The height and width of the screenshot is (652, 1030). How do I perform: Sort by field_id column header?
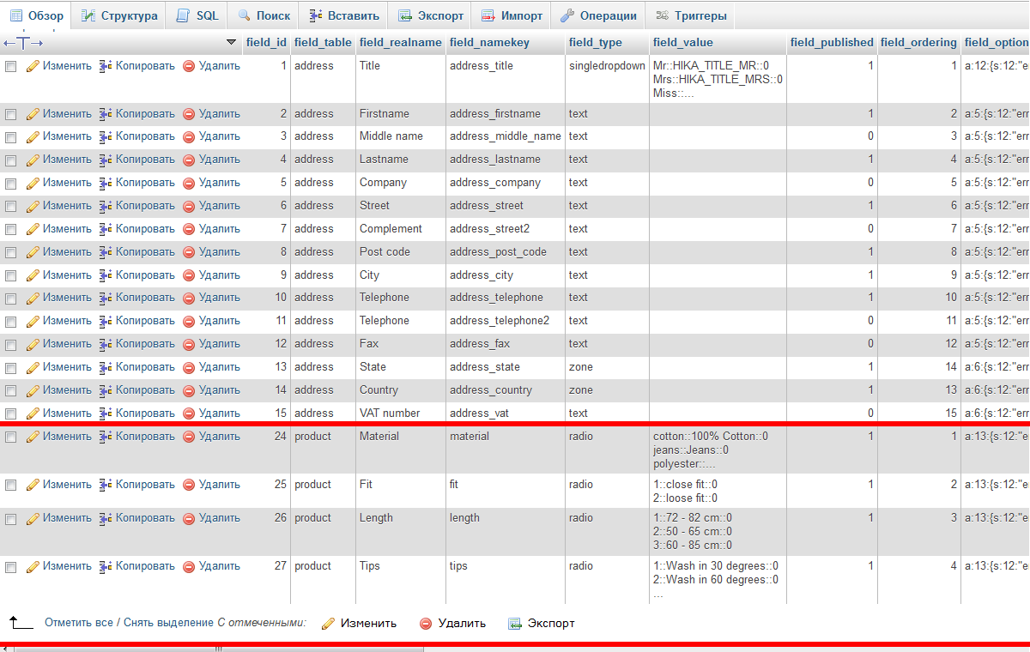[267, 42]
